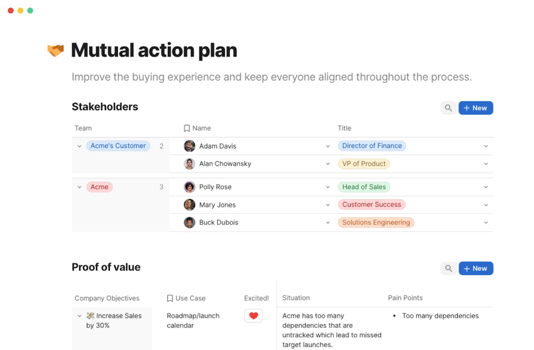The height and width of the screenshot is (350, 534).
Task: Click Adam Davis's avatar photo
Action: (x=189, y=146)
